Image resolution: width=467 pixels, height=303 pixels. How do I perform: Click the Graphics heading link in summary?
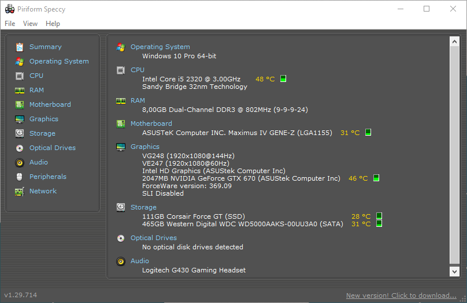point(145,147)
